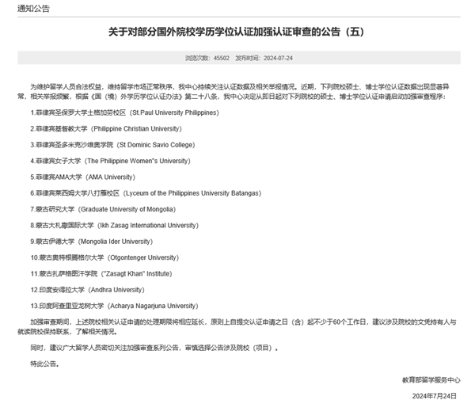Click the announcement title about 加强认证审查
Screen dimensions: 475x400
pyautogui.click(x=238, y=32)
